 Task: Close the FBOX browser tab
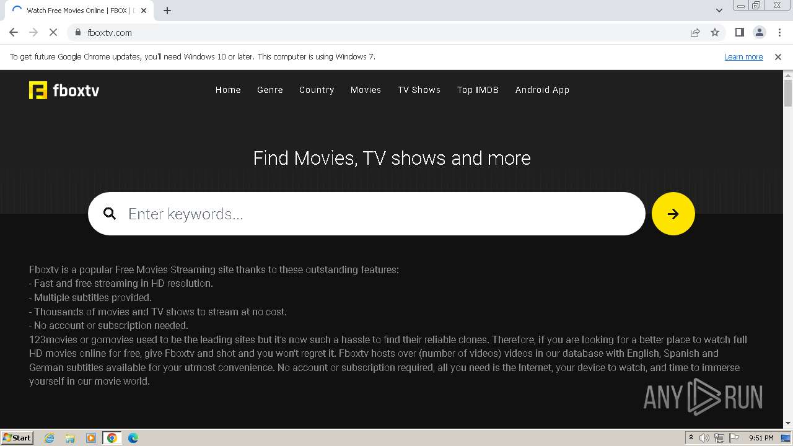pyautogui.click(x=144, y=11)
